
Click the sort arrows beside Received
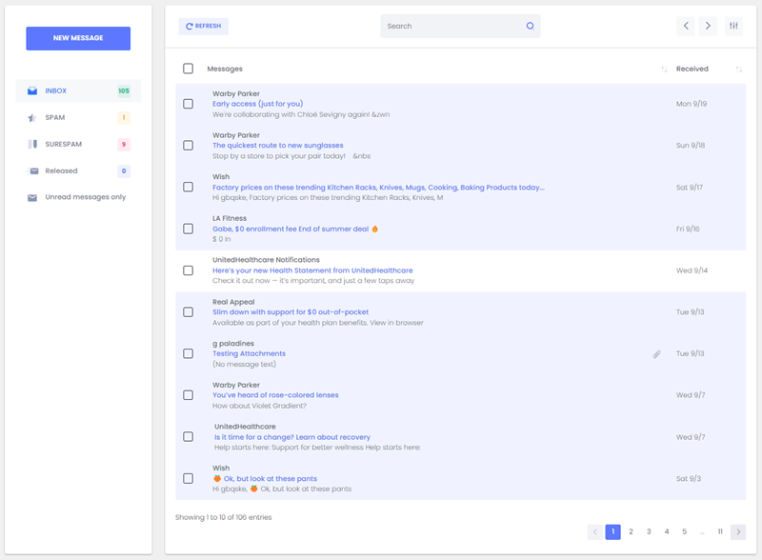[x=741, y=68]
